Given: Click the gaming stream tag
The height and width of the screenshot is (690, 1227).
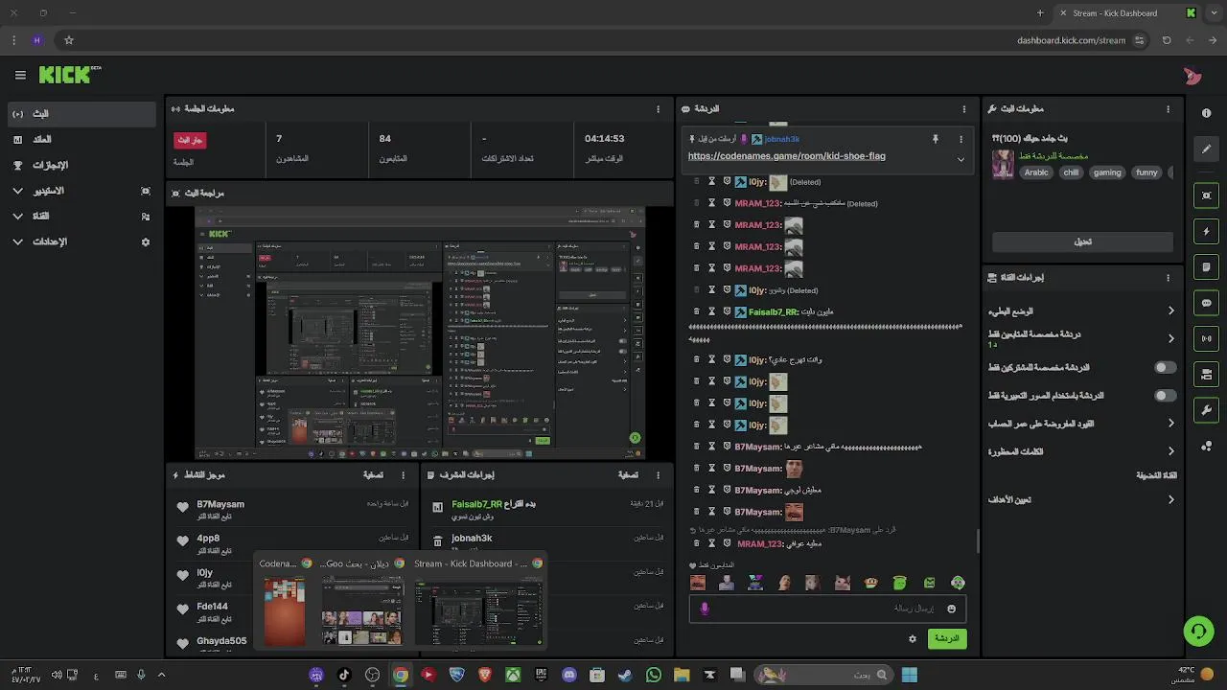Looking at the screenshot, I should tap(1107, 172).
